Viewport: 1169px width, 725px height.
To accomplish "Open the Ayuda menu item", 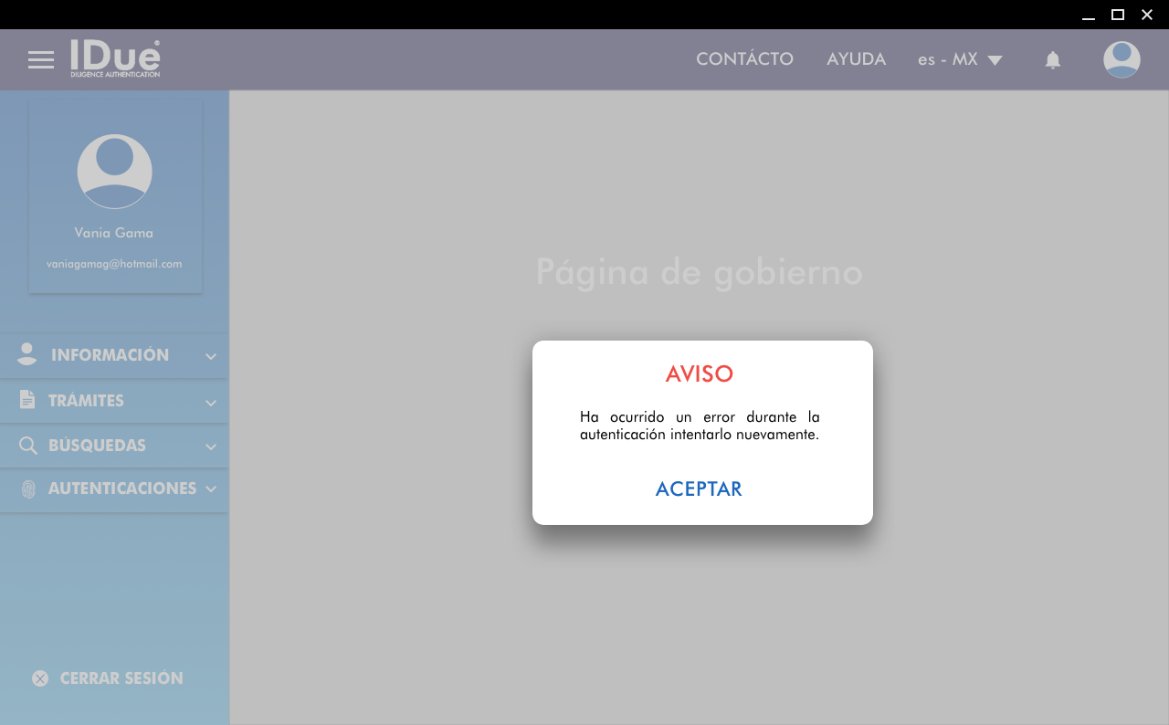I will coord(856,59).
